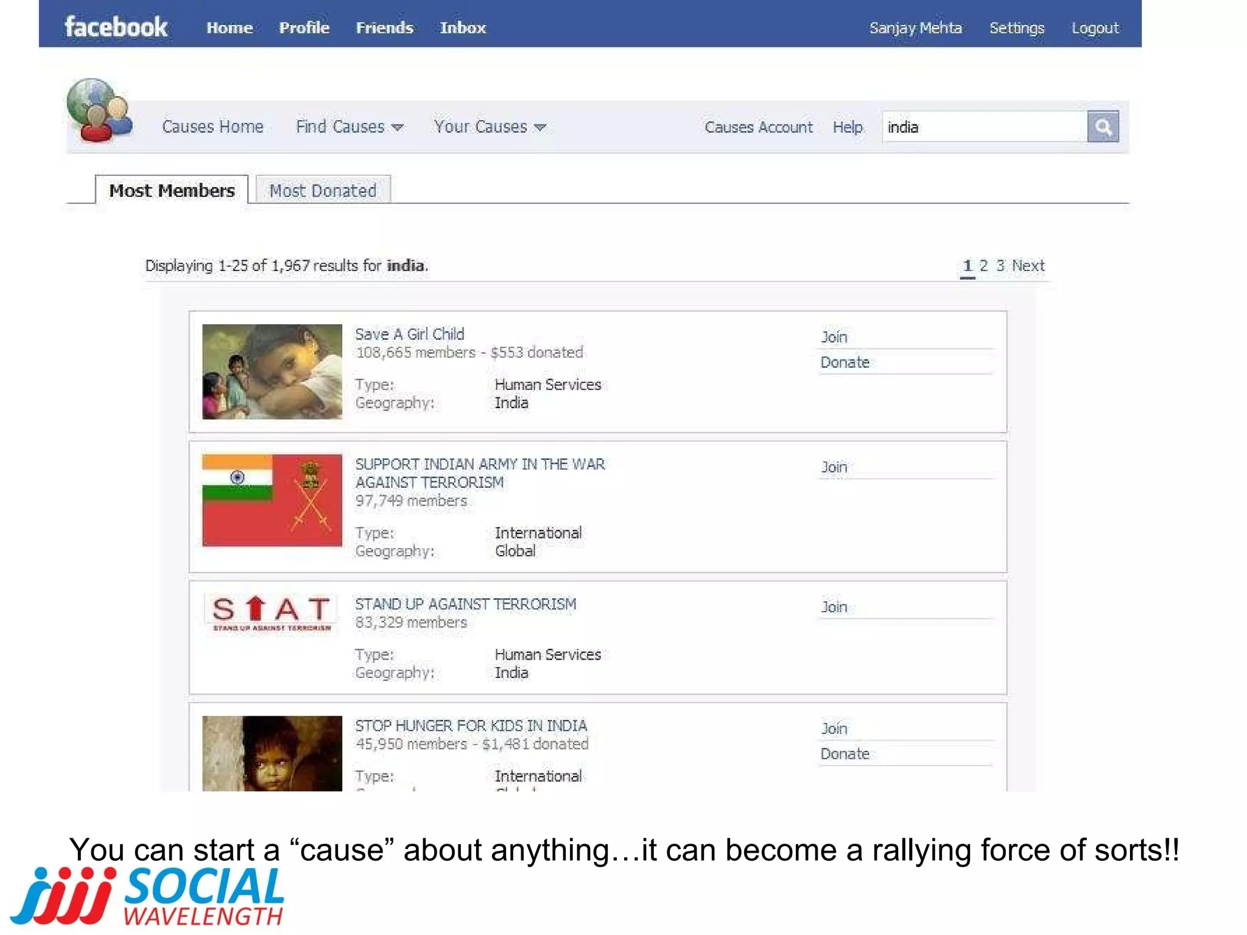Open the Save A Girl Child cause title
1247x935 pixels.
(x=409, y=334)
